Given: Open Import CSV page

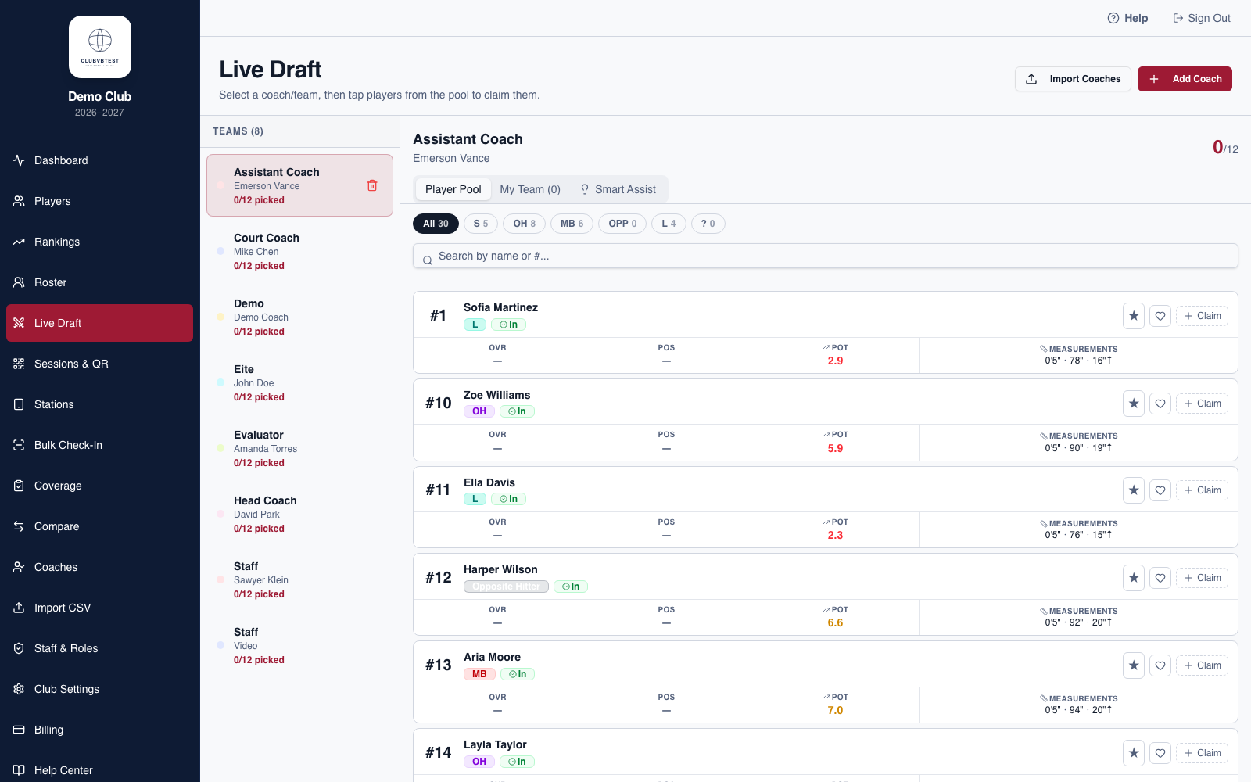Looking at the screenshot, I should tap(99, 608).
